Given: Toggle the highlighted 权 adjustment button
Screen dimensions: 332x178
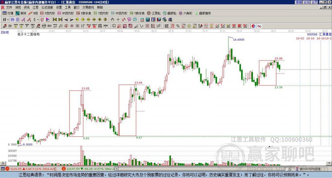Looking at the screenshot, I should (42, 20).
